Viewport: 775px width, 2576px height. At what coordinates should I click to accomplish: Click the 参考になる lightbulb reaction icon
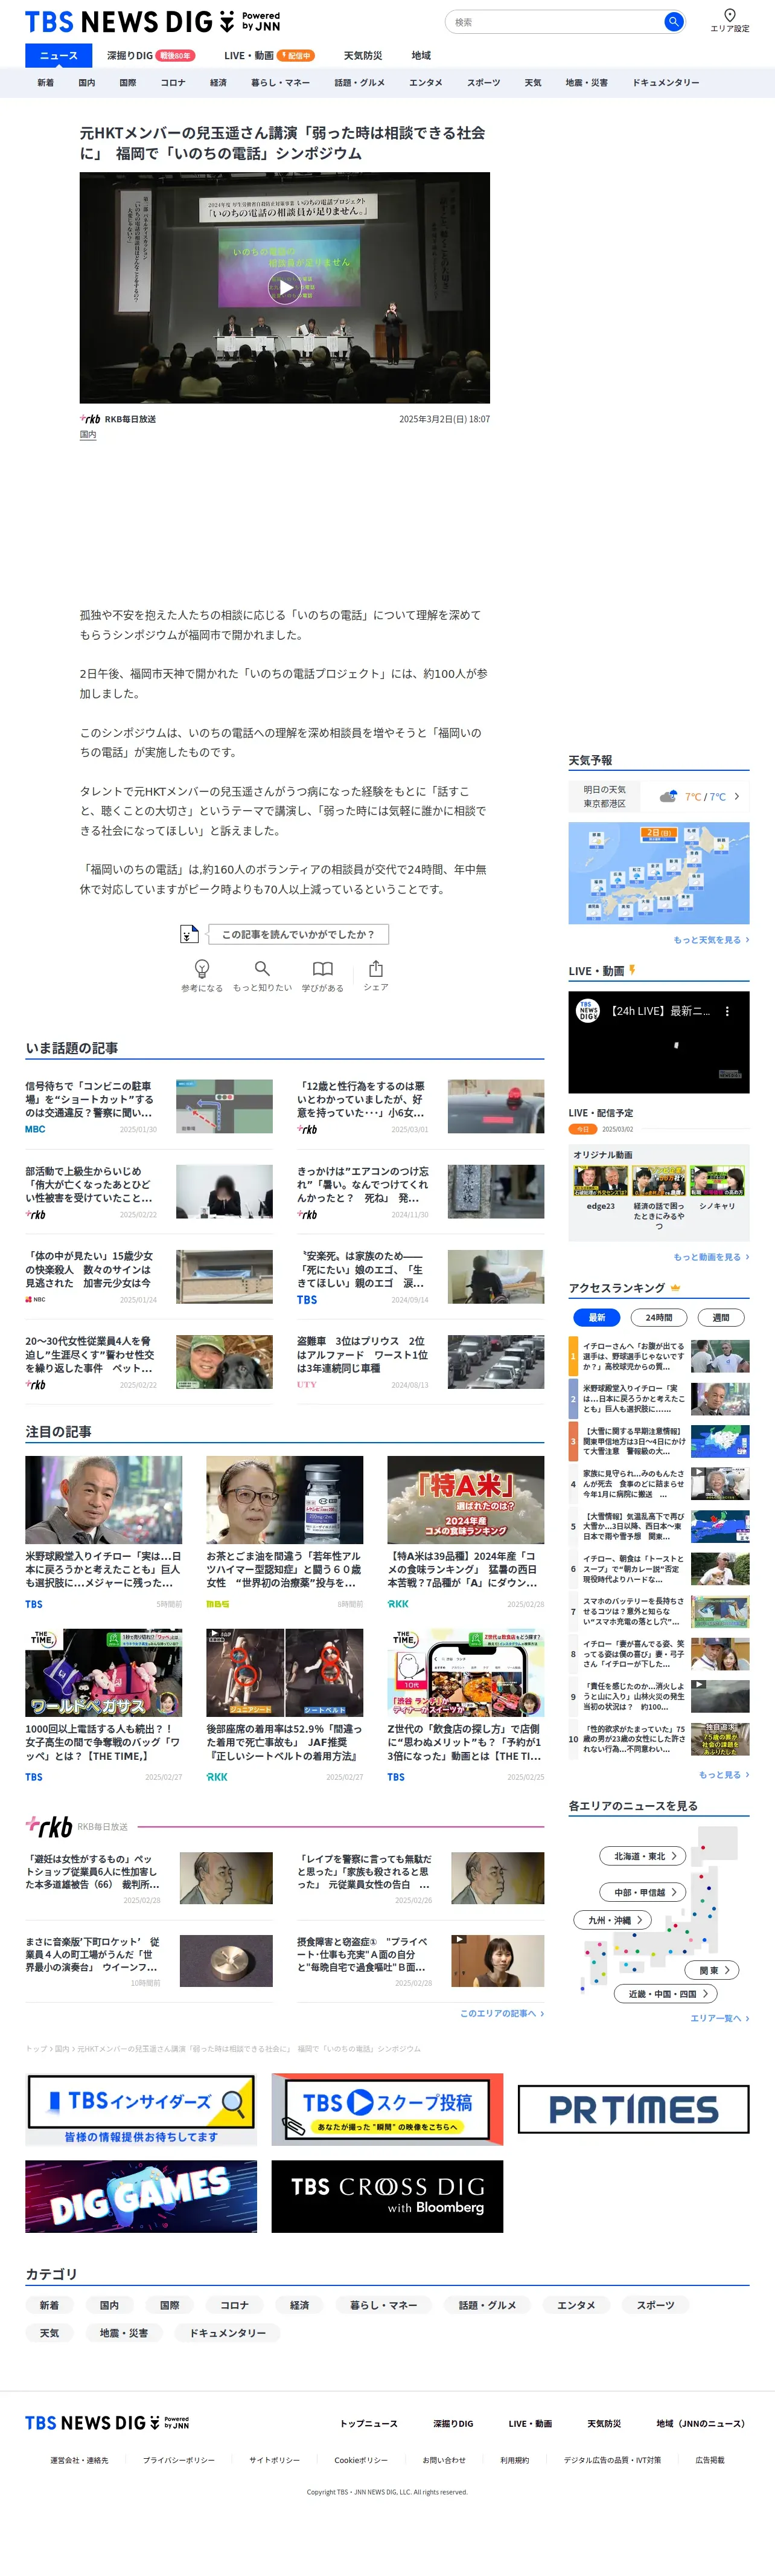coord(202,968)
